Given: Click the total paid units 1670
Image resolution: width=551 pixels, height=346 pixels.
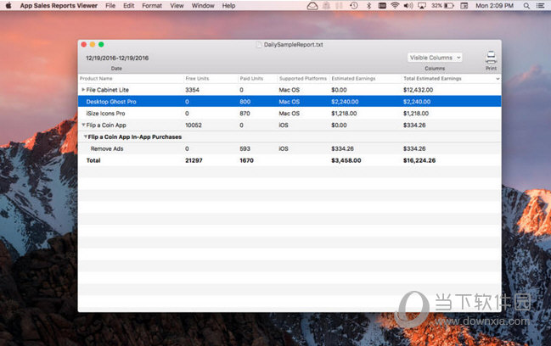Looking at the screenshot, I should click(x=246, y=160).
